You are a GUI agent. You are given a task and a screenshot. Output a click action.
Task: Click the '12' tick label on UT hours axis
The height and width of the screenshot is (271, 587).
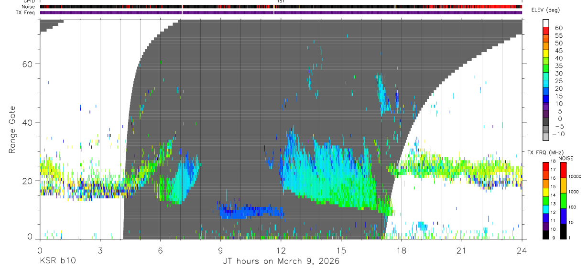281,250
